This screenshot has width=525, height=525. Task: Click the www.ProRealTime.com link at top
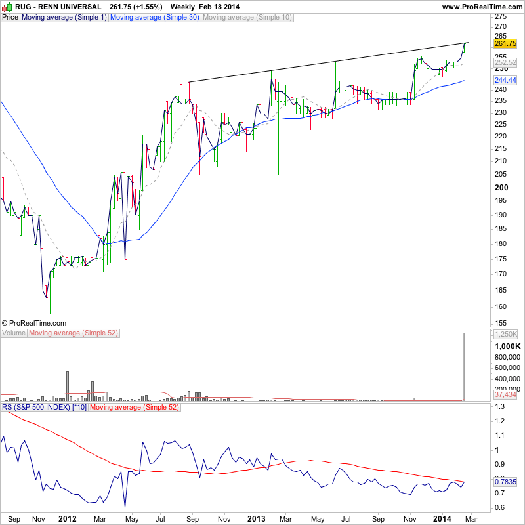482,7
